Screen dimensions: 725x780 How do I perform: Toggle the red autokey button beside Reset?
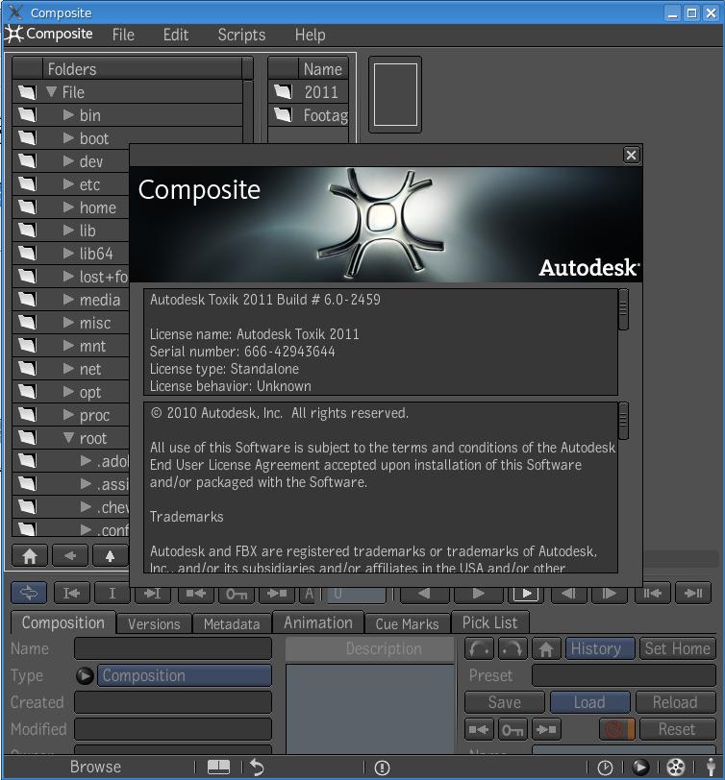point(616,729)
